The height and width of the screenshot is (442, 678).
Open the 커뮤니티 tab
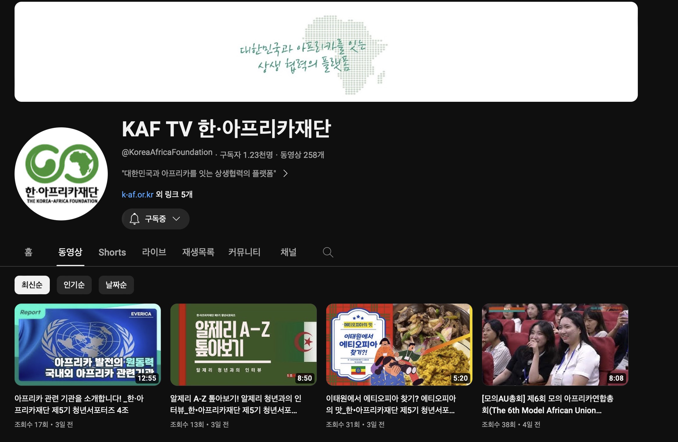coord(244,252)
